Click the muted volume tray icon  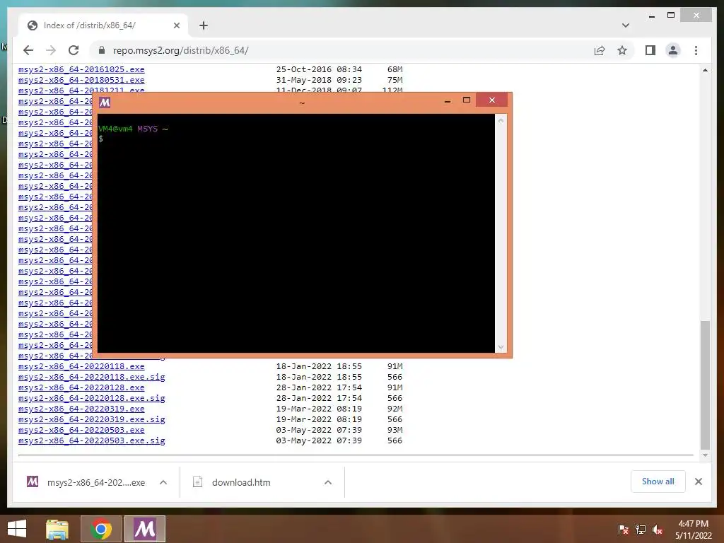tap(658, 530)
